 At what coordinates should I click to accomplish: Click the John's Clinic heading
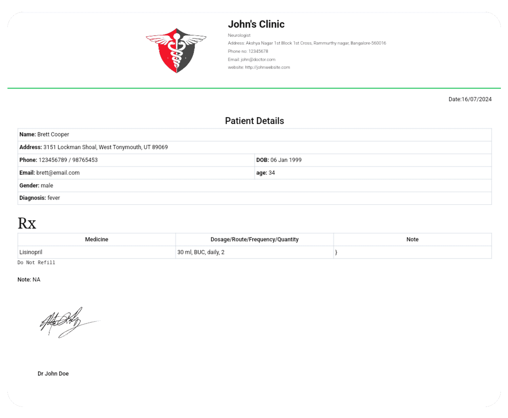pyautogui.click(x=256, y=24)
